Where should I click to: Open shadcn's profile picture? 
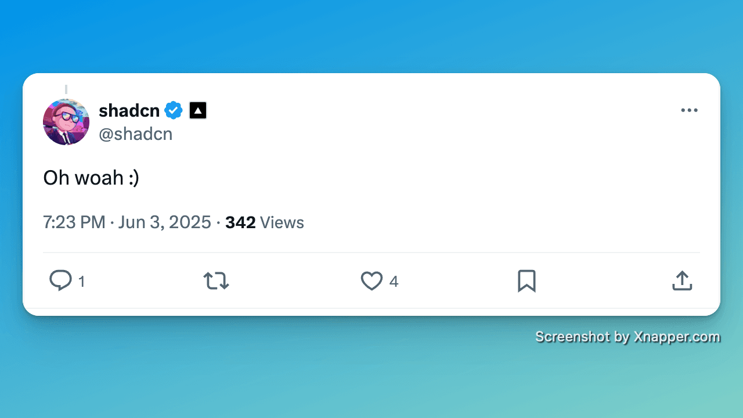pos(66,122)
